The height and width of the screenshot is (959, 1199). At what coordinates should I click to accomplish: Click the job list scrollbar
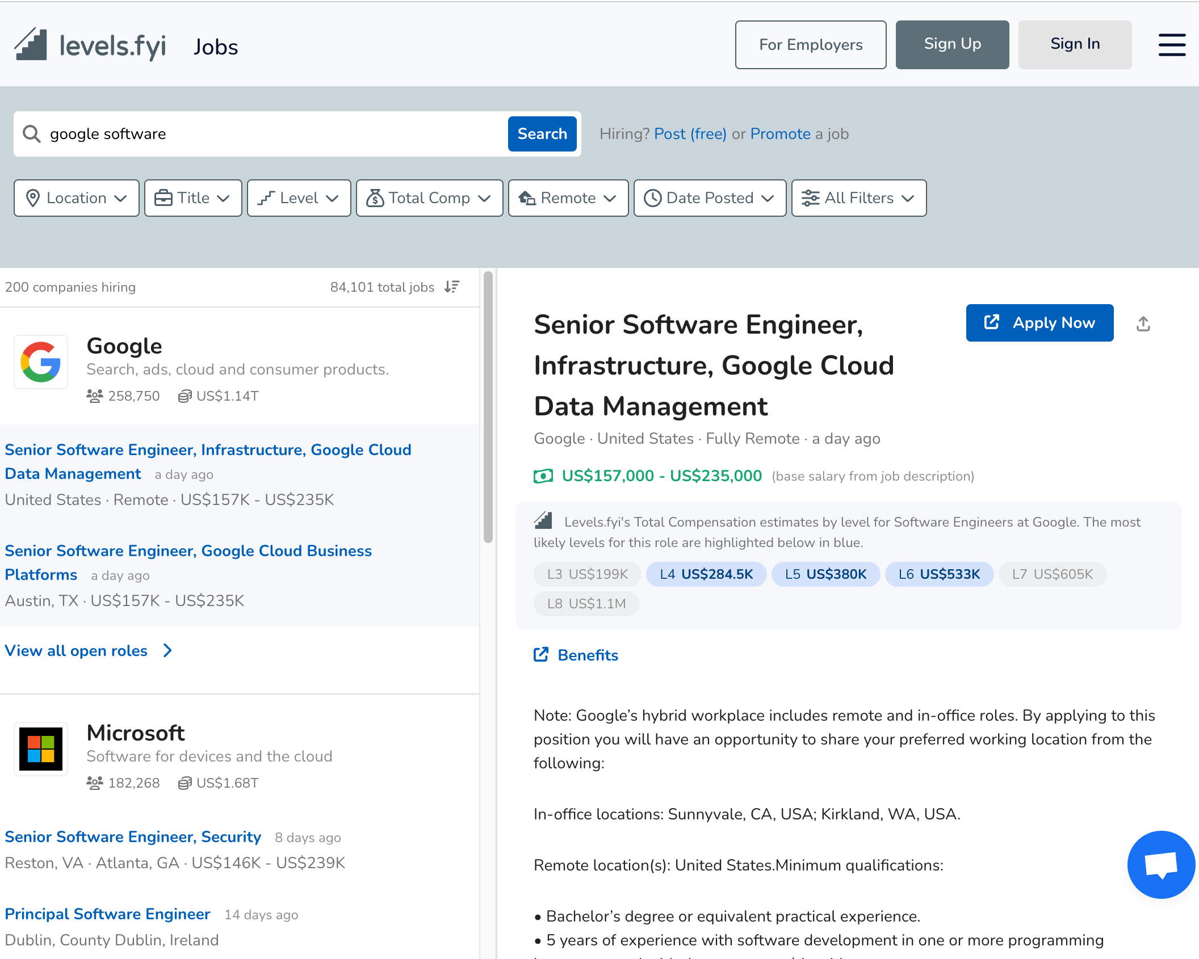click(487, 397)
